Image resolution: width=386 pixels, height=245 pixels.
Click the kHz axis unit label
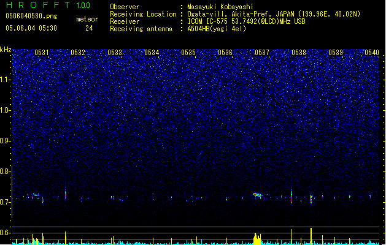pos(6,50)
